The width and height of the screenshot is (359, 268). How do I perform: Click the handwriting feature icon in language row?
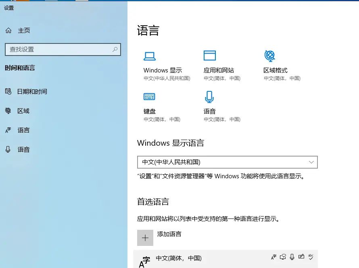coord(301,257)
